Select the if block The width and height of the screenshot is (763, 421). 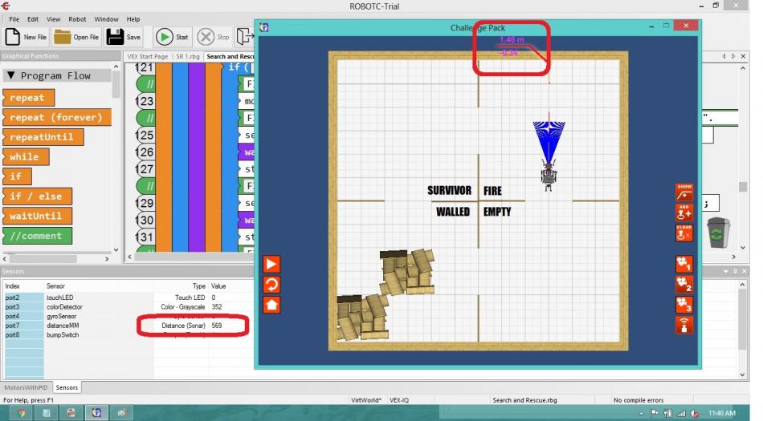17,176
